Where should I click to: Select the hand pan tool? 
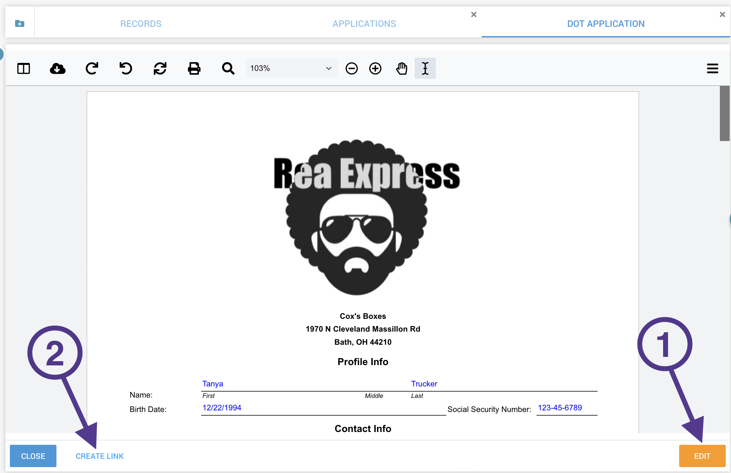coord(402,69)
